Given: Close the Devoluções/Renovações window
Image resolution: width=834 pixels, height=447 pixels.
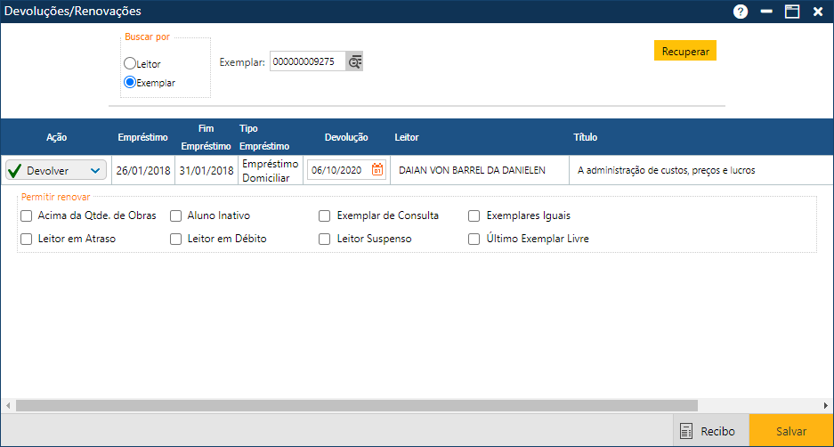Looking at the screenshot, I should click(x=818, y=12).
